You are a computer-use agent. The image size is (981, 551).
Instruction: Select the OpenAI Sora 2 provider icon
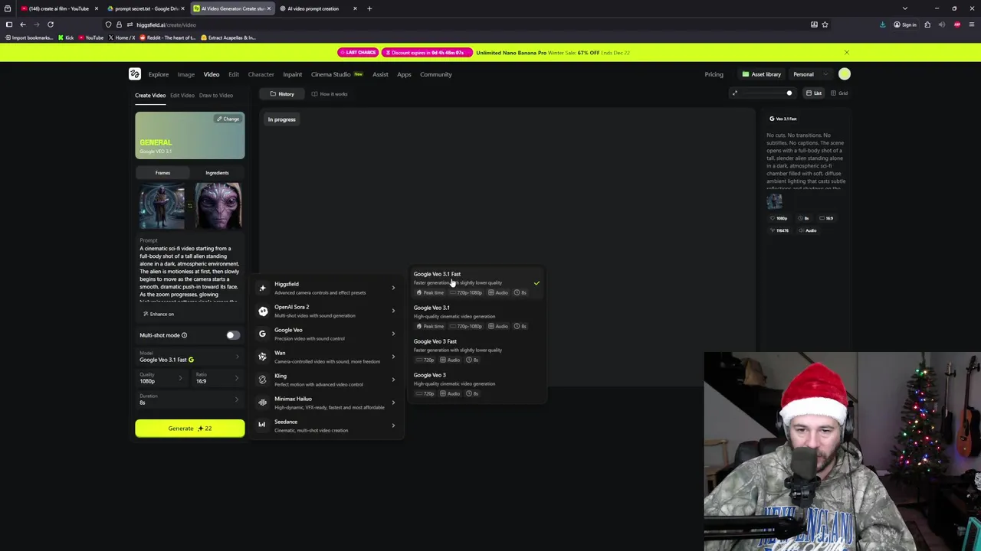point(263,311)
